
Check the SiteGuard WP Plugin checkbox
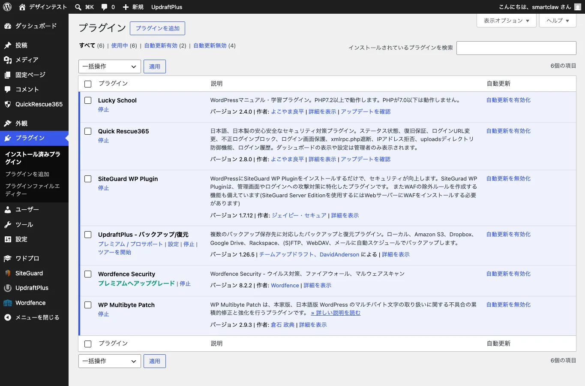click(x=88, y=179)
